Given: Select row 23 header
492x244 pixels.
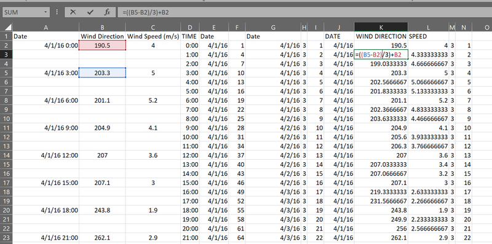Looking at the screenshot, I should point(7,238).
